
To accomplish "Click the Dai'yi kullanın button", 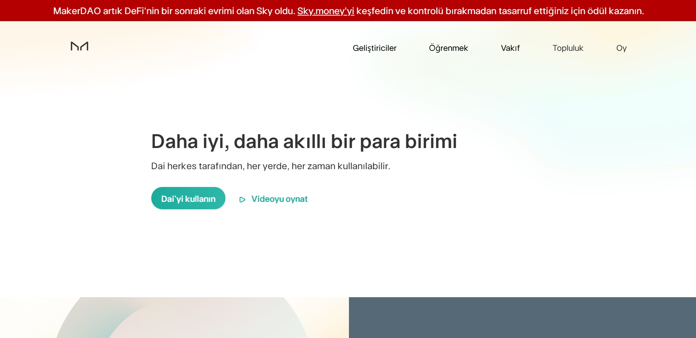I will [x=188, y=198].
